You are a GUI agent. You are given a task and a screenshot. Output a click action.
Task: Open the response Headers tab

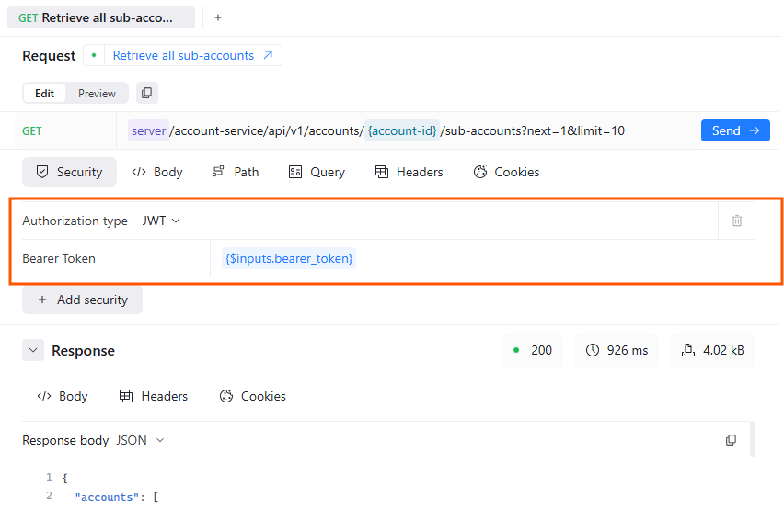(x=154, y=396)
